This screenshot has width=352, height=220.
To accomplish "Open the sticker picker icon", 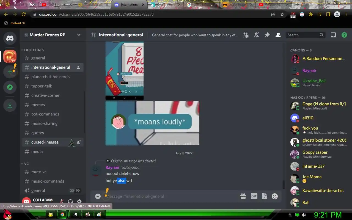I will 264,196.
